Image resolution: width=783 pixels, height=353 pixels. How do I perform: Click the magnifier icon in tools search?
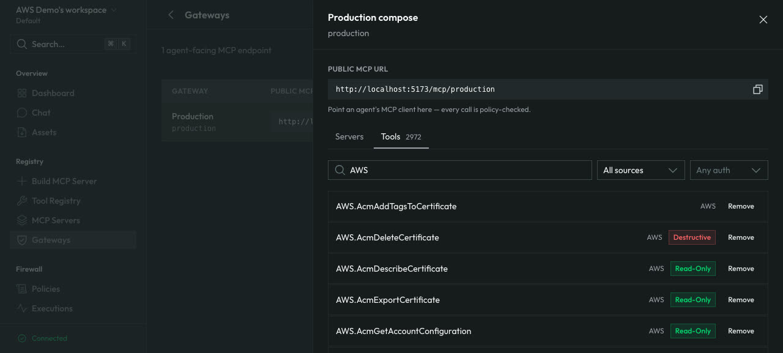pos(340,170)
